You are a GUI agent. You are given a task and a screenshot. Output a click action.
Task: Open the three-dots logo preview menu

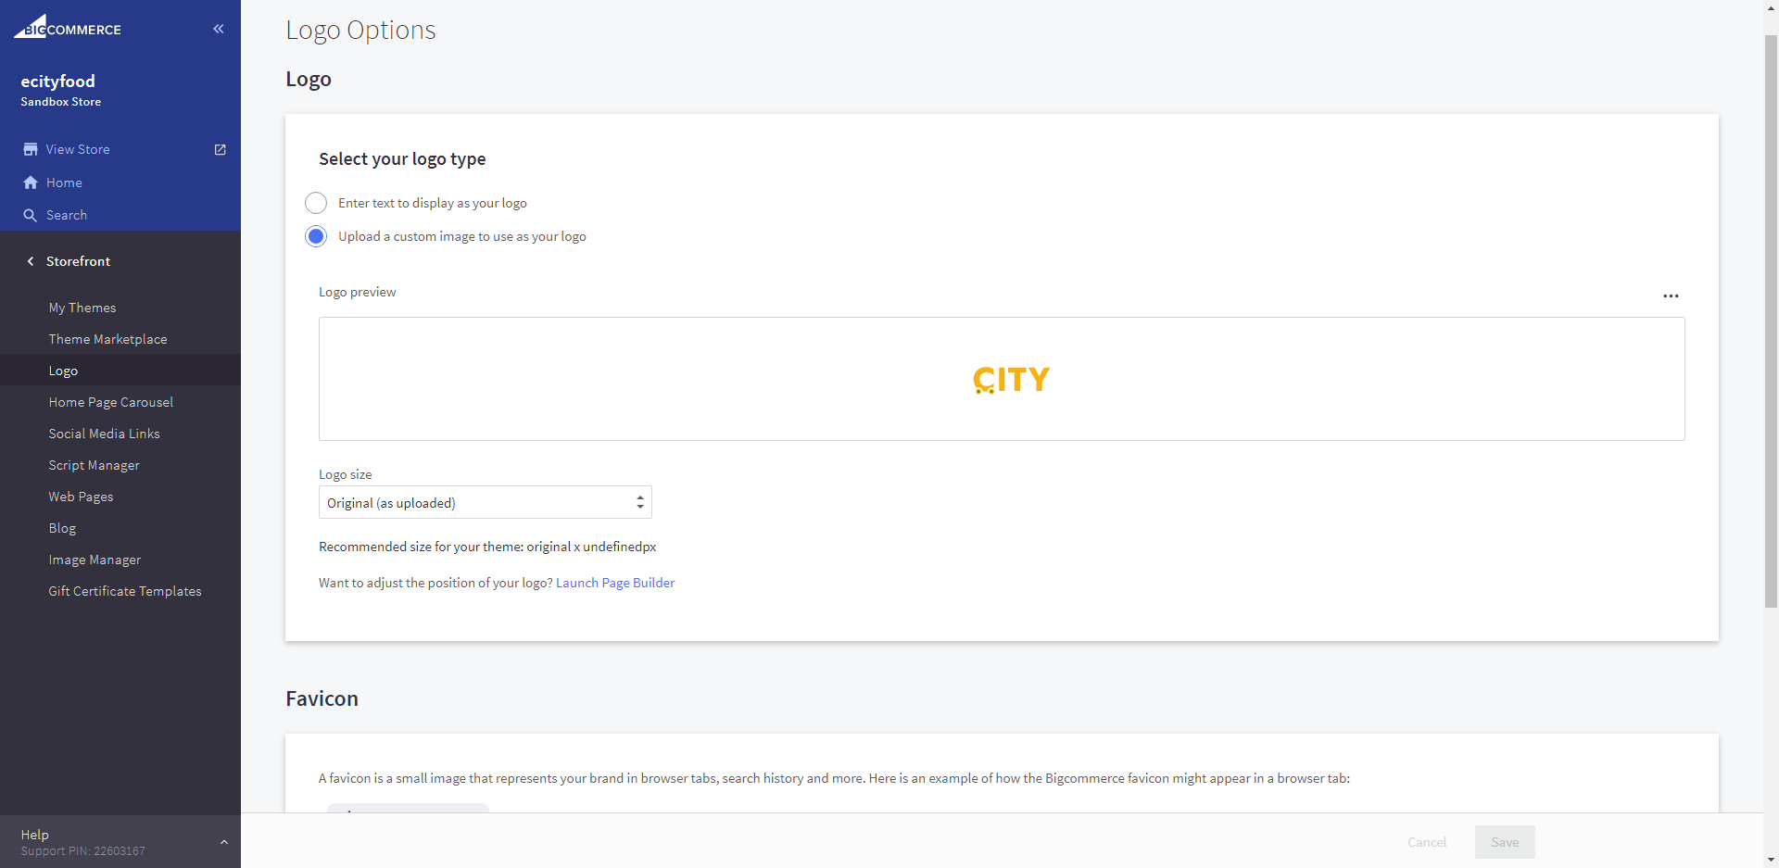[1671, 296]
